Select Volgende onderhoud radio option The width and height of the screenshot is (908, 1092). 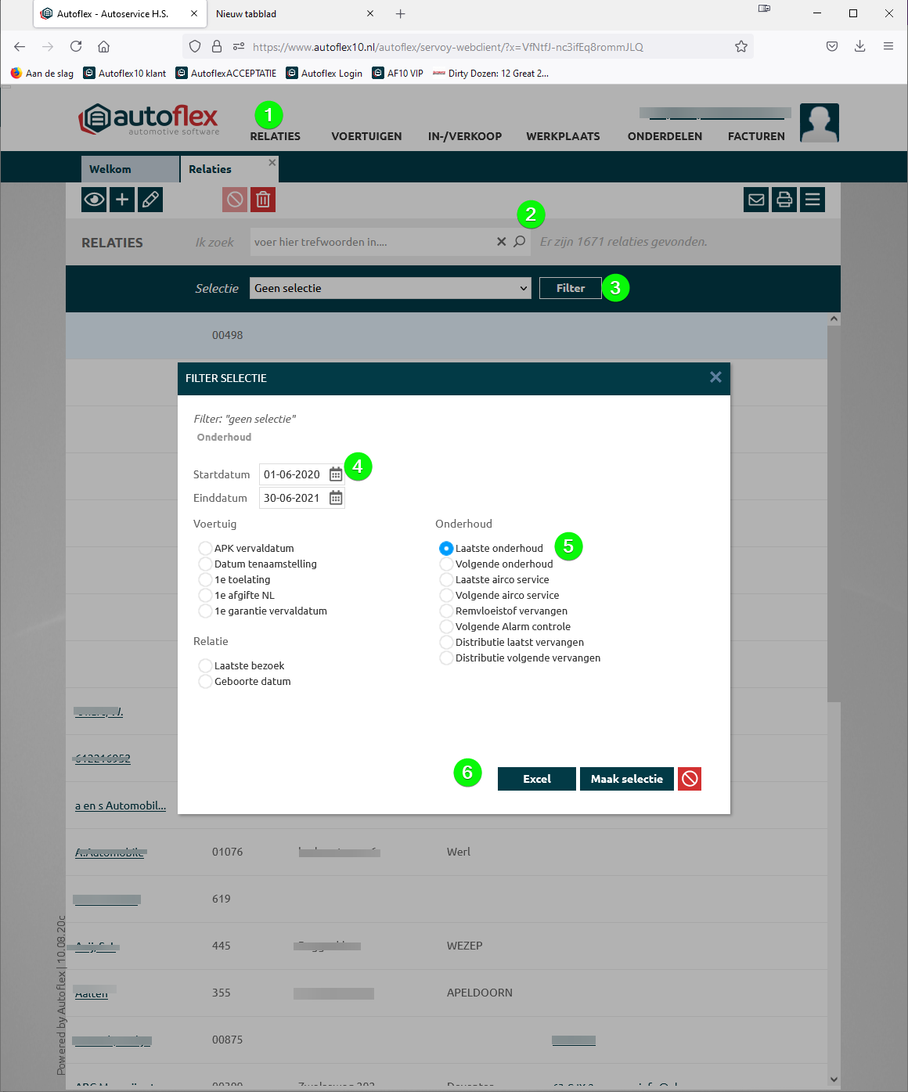click(446, 564)
